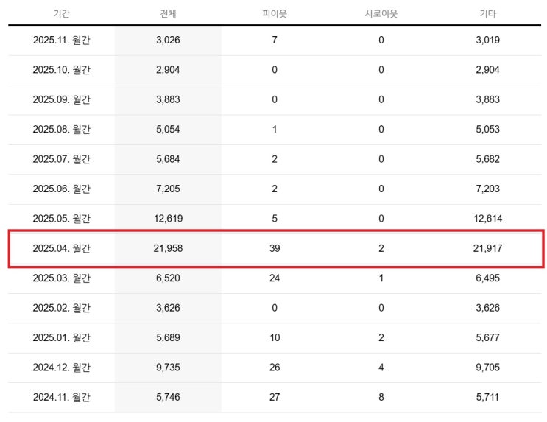The height and width of the screenshot is (422, 547).
Task: Click the 전체 column header
Action: pyautogui.click(x=168, y=13)
